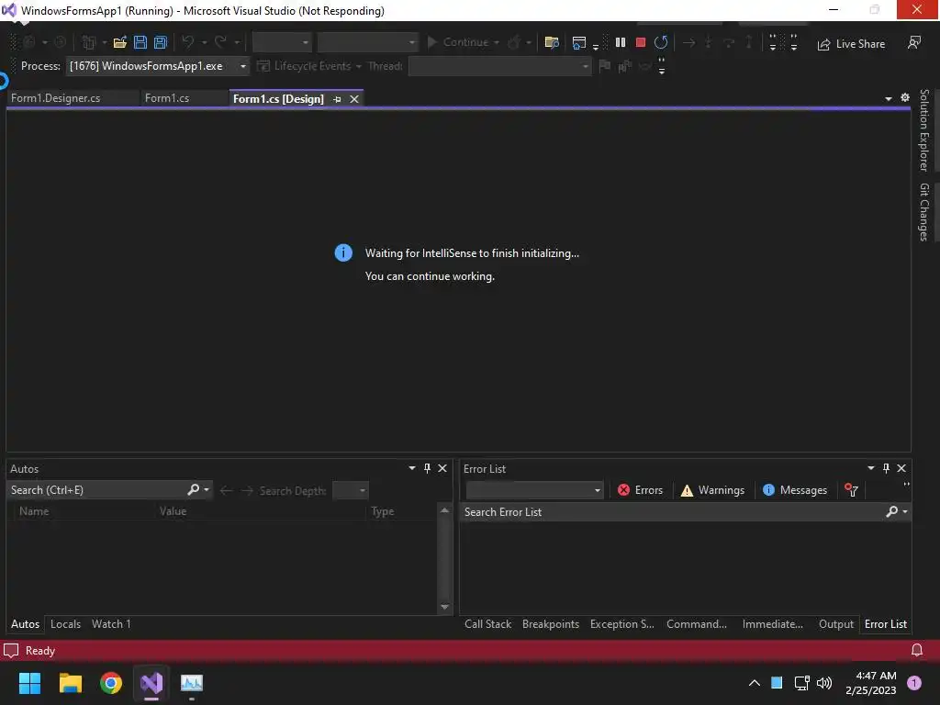940x705 pixels.
Task: Click the Autos search magnifier icon
Action: (193, 490)
